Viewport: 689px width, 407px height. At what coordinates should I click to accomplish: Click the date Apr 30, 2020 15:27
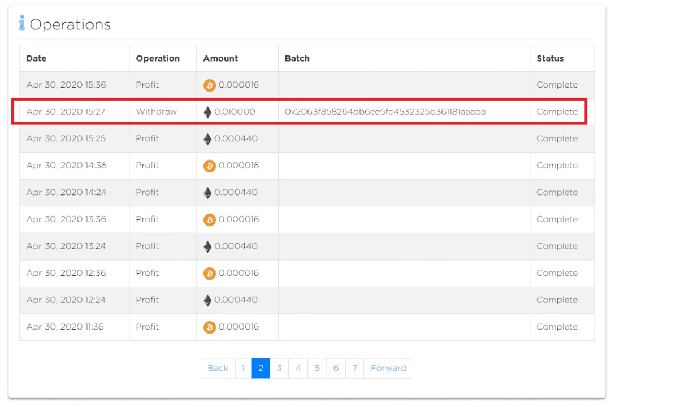pyautogui.click(x=66, y=112)
